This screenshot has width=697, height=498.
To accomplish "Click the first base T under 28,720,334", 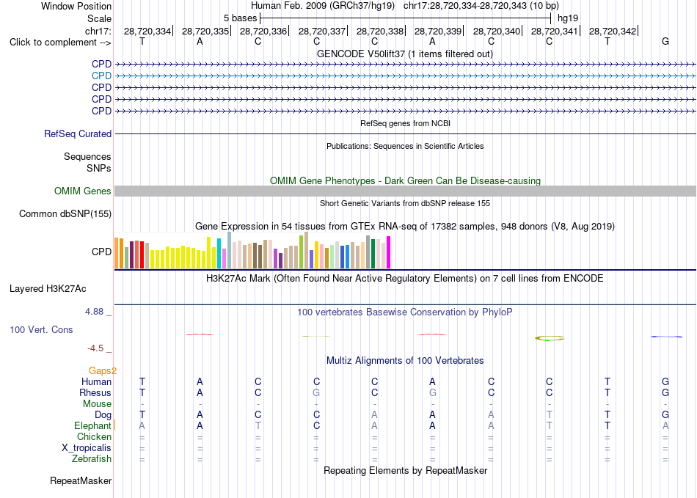I will pos(142,41).
